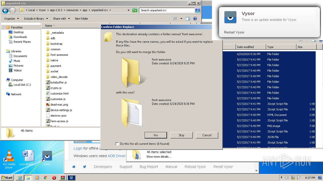The height and width of the screenshot is (181, 323).
Task: Switch to Vysor app in taskbar
Action: (x=72, y=178)
